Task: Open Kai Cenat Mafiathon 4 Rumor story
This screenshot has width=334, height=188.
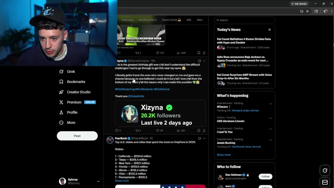Action: pyautogui.click(x=244, y=44)
